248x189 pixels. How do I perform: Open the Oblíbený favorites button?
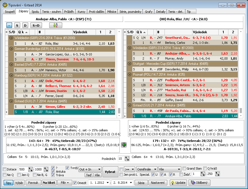pos(199,183)
